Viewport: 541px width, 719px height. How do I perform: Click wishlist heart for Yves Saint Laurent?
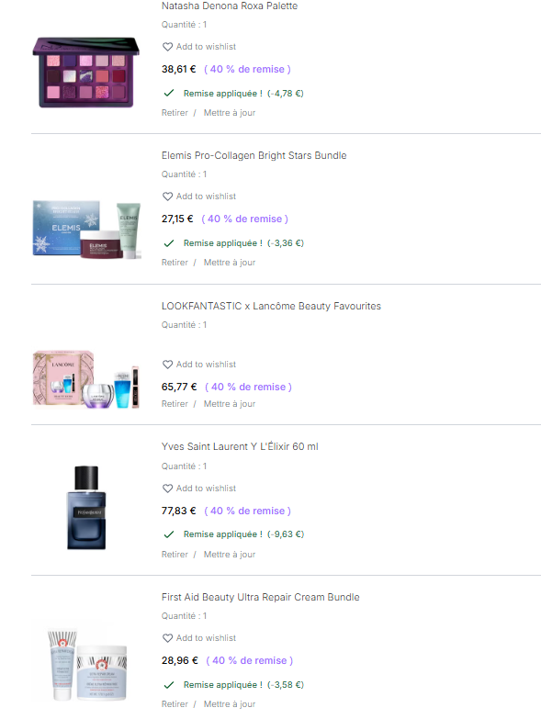pos(167,489)
